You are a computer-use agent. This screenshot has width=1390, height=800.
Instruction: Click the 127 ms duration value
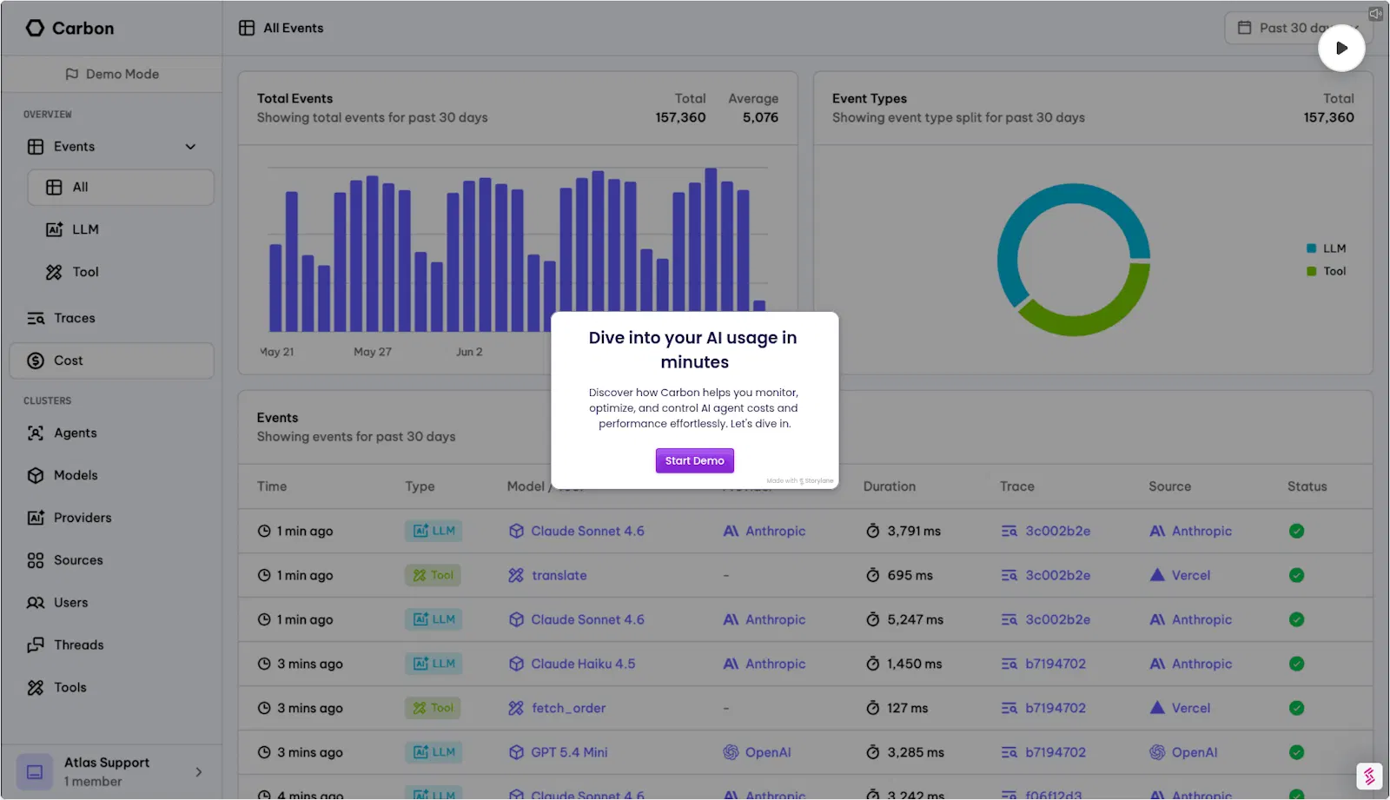(x=908, y=708)
